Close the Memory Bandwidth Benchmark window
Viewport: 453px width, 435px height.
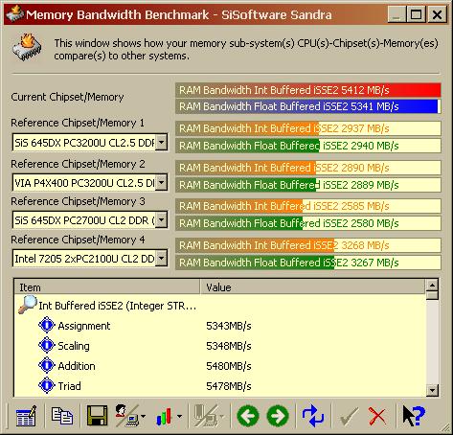tap(437, 14)
